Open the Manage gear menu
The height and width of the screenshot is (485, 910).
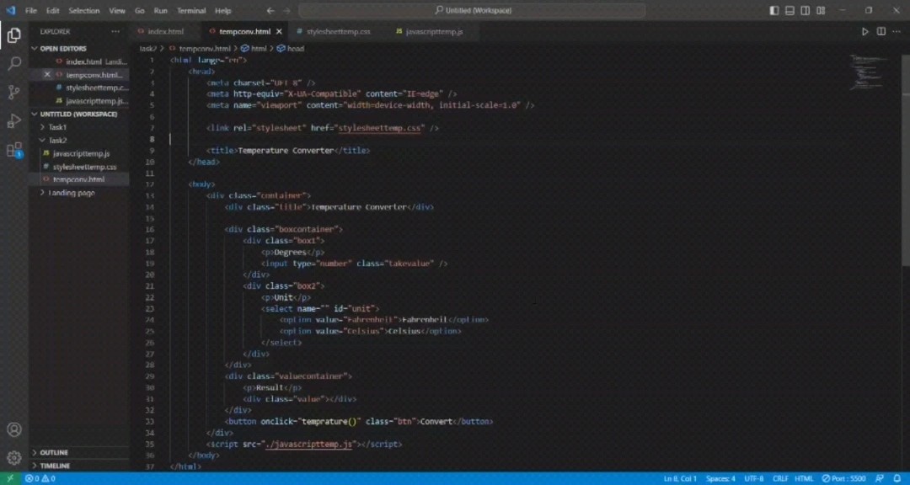14,457
